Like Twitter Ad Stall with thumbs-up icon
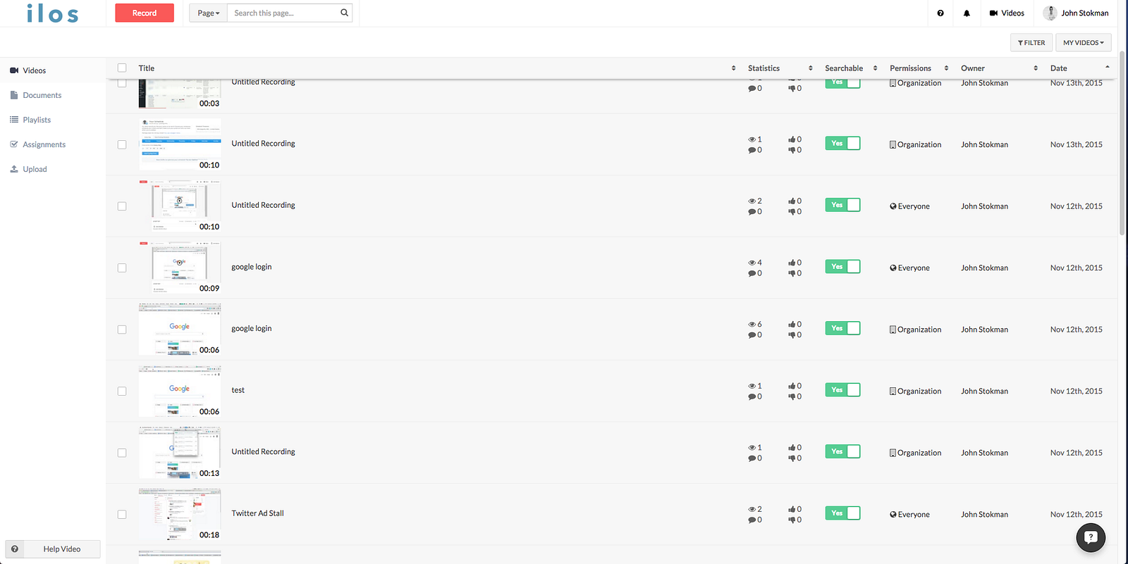 pos(792,509)
